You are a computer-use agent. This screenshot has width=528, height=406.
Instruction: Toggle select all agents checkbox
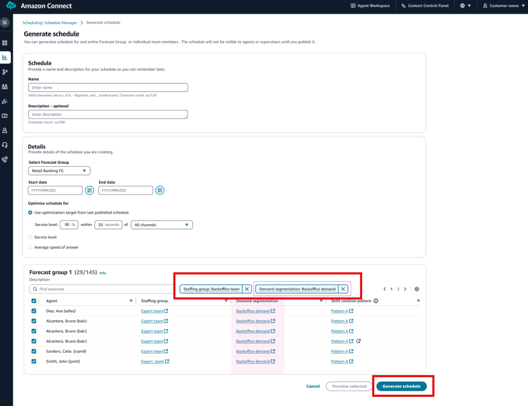34,301
